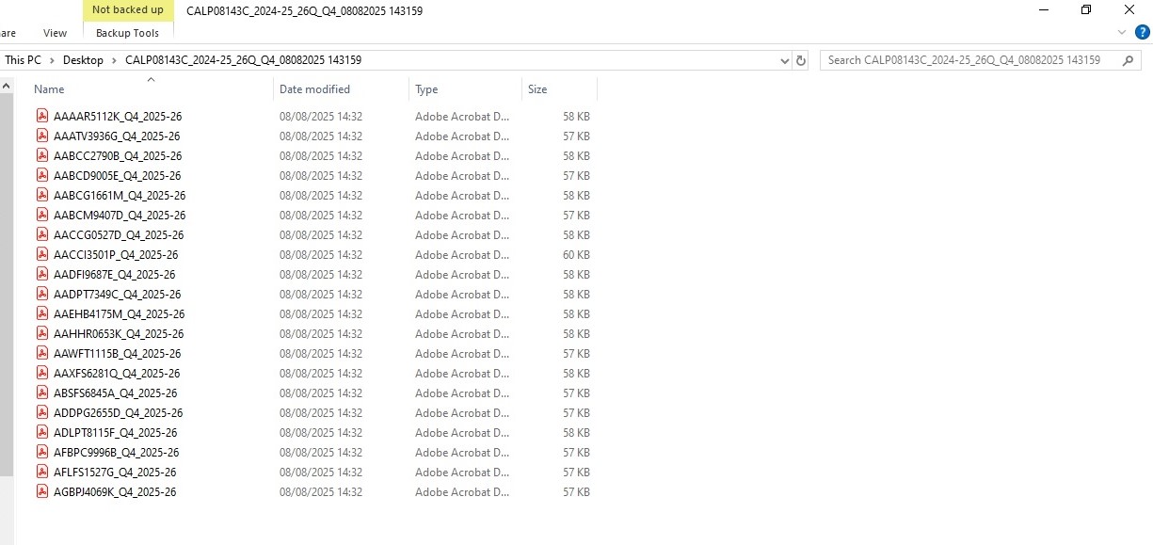Sort the list by Type column
This screenshot has height=545, width=1153.
426,89
